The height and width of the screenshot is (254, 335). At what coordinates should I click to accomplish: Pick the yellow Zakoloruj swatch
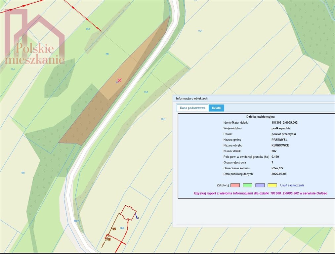272,185
